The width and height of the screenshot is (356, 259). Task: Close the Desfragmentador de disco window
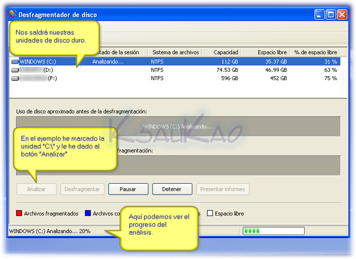[x=342, y=14]
